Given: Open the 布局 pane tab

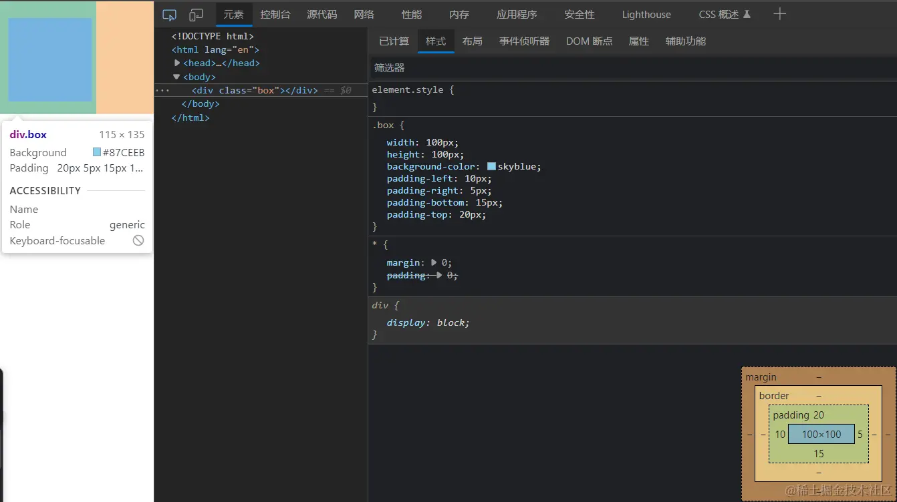Looking at the screenshot, I should [x=473, y=41].
